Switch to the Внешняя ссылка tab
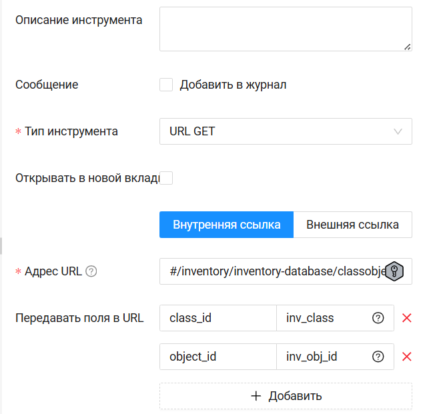This screenshot has height=414, width=431. [x=352, y=225]
